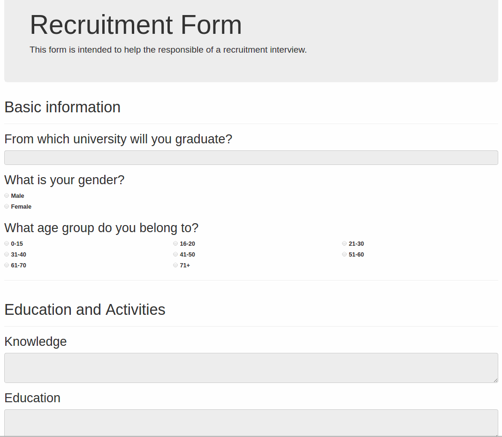The image size is (502, 437).
Task: Choose the 21-30 age group option
Action: [x=344, y=244]
